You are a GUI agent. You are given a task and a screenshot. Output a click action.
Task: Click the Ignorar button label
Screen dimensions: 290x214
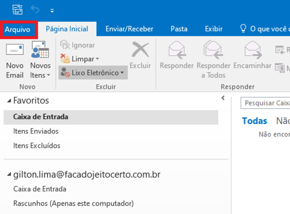coord(83,45)
